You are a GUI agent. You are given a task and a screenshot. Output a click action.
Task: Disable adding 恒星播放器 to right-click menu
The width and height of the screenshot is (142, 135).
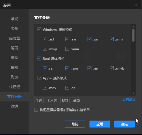(36, 110)
